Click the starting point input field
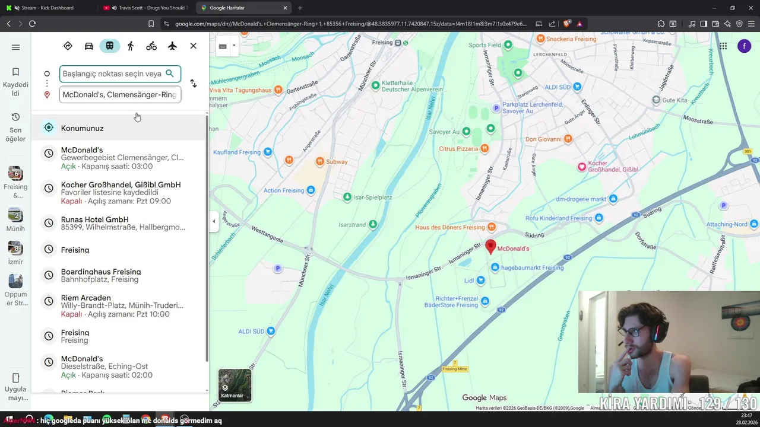 tap(120, 74)
